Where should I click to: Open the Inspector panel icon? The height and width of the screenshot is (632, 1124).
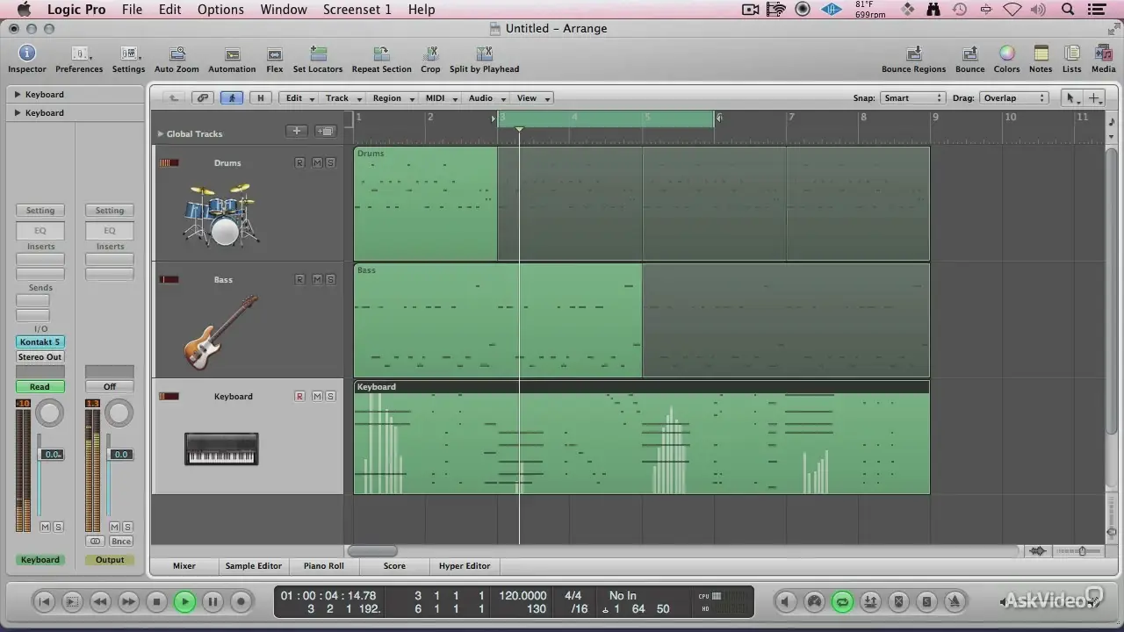click(x=26, y=54)
